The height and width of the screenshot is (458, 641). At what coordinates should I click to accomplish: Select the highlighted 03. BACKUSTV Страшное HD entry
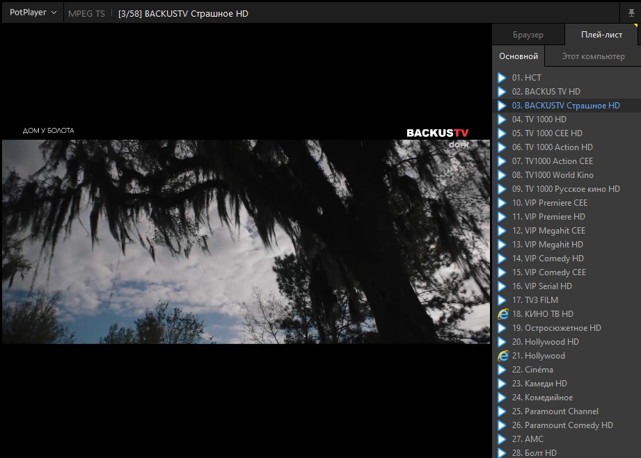coord(567,106)
